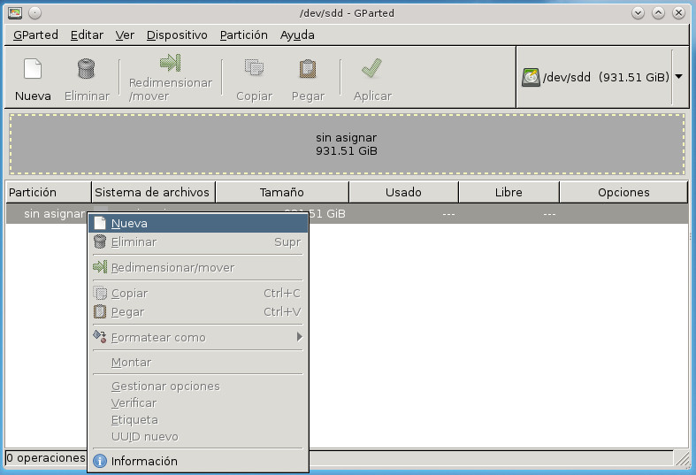Open the Ver menu
696x475 pixels.
pyautogui.click(x=125, y=35)
